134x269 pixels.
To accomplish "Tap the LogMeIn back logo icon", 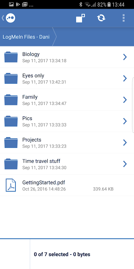I will (9, 18).
